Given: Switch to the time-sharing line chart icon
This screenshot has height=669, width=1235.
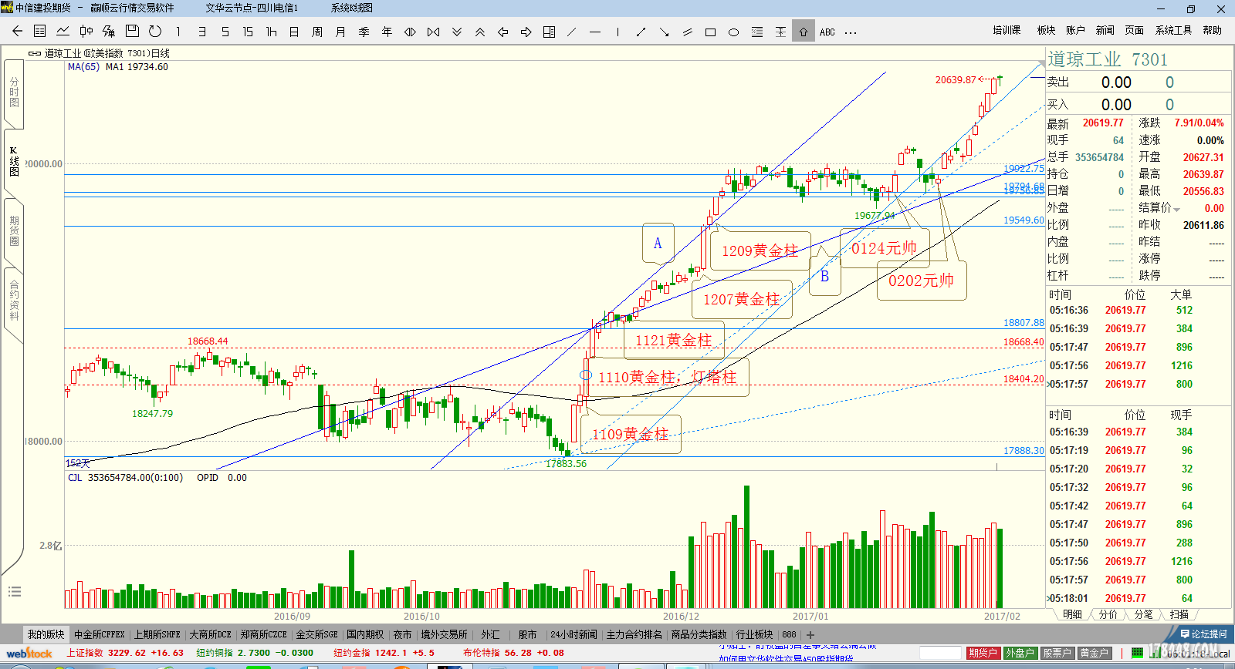Looking at the screenshot, I should (63, 32).
